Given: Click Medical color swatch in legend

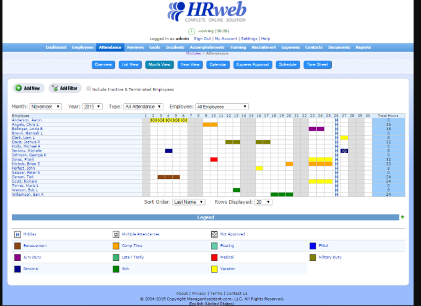Looking at the screenshot, I should click(214, 257).
